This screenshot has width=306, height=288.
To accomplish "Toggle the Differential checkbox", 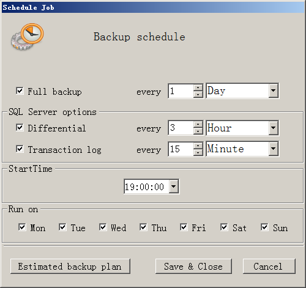I will (20, 128).
